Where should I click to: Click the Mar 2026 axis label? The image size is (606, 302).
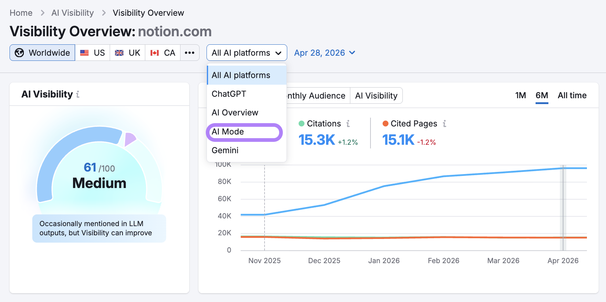503,261
